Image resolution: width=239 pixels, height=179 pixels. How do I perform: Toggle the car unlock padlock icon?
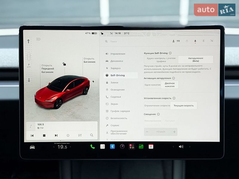pyautogui.click(x=64, y=64)
